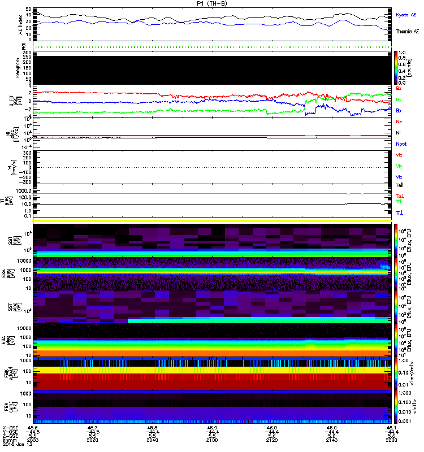Click the blue Bx legend label
424x452 pixels.
click(399, 110)
